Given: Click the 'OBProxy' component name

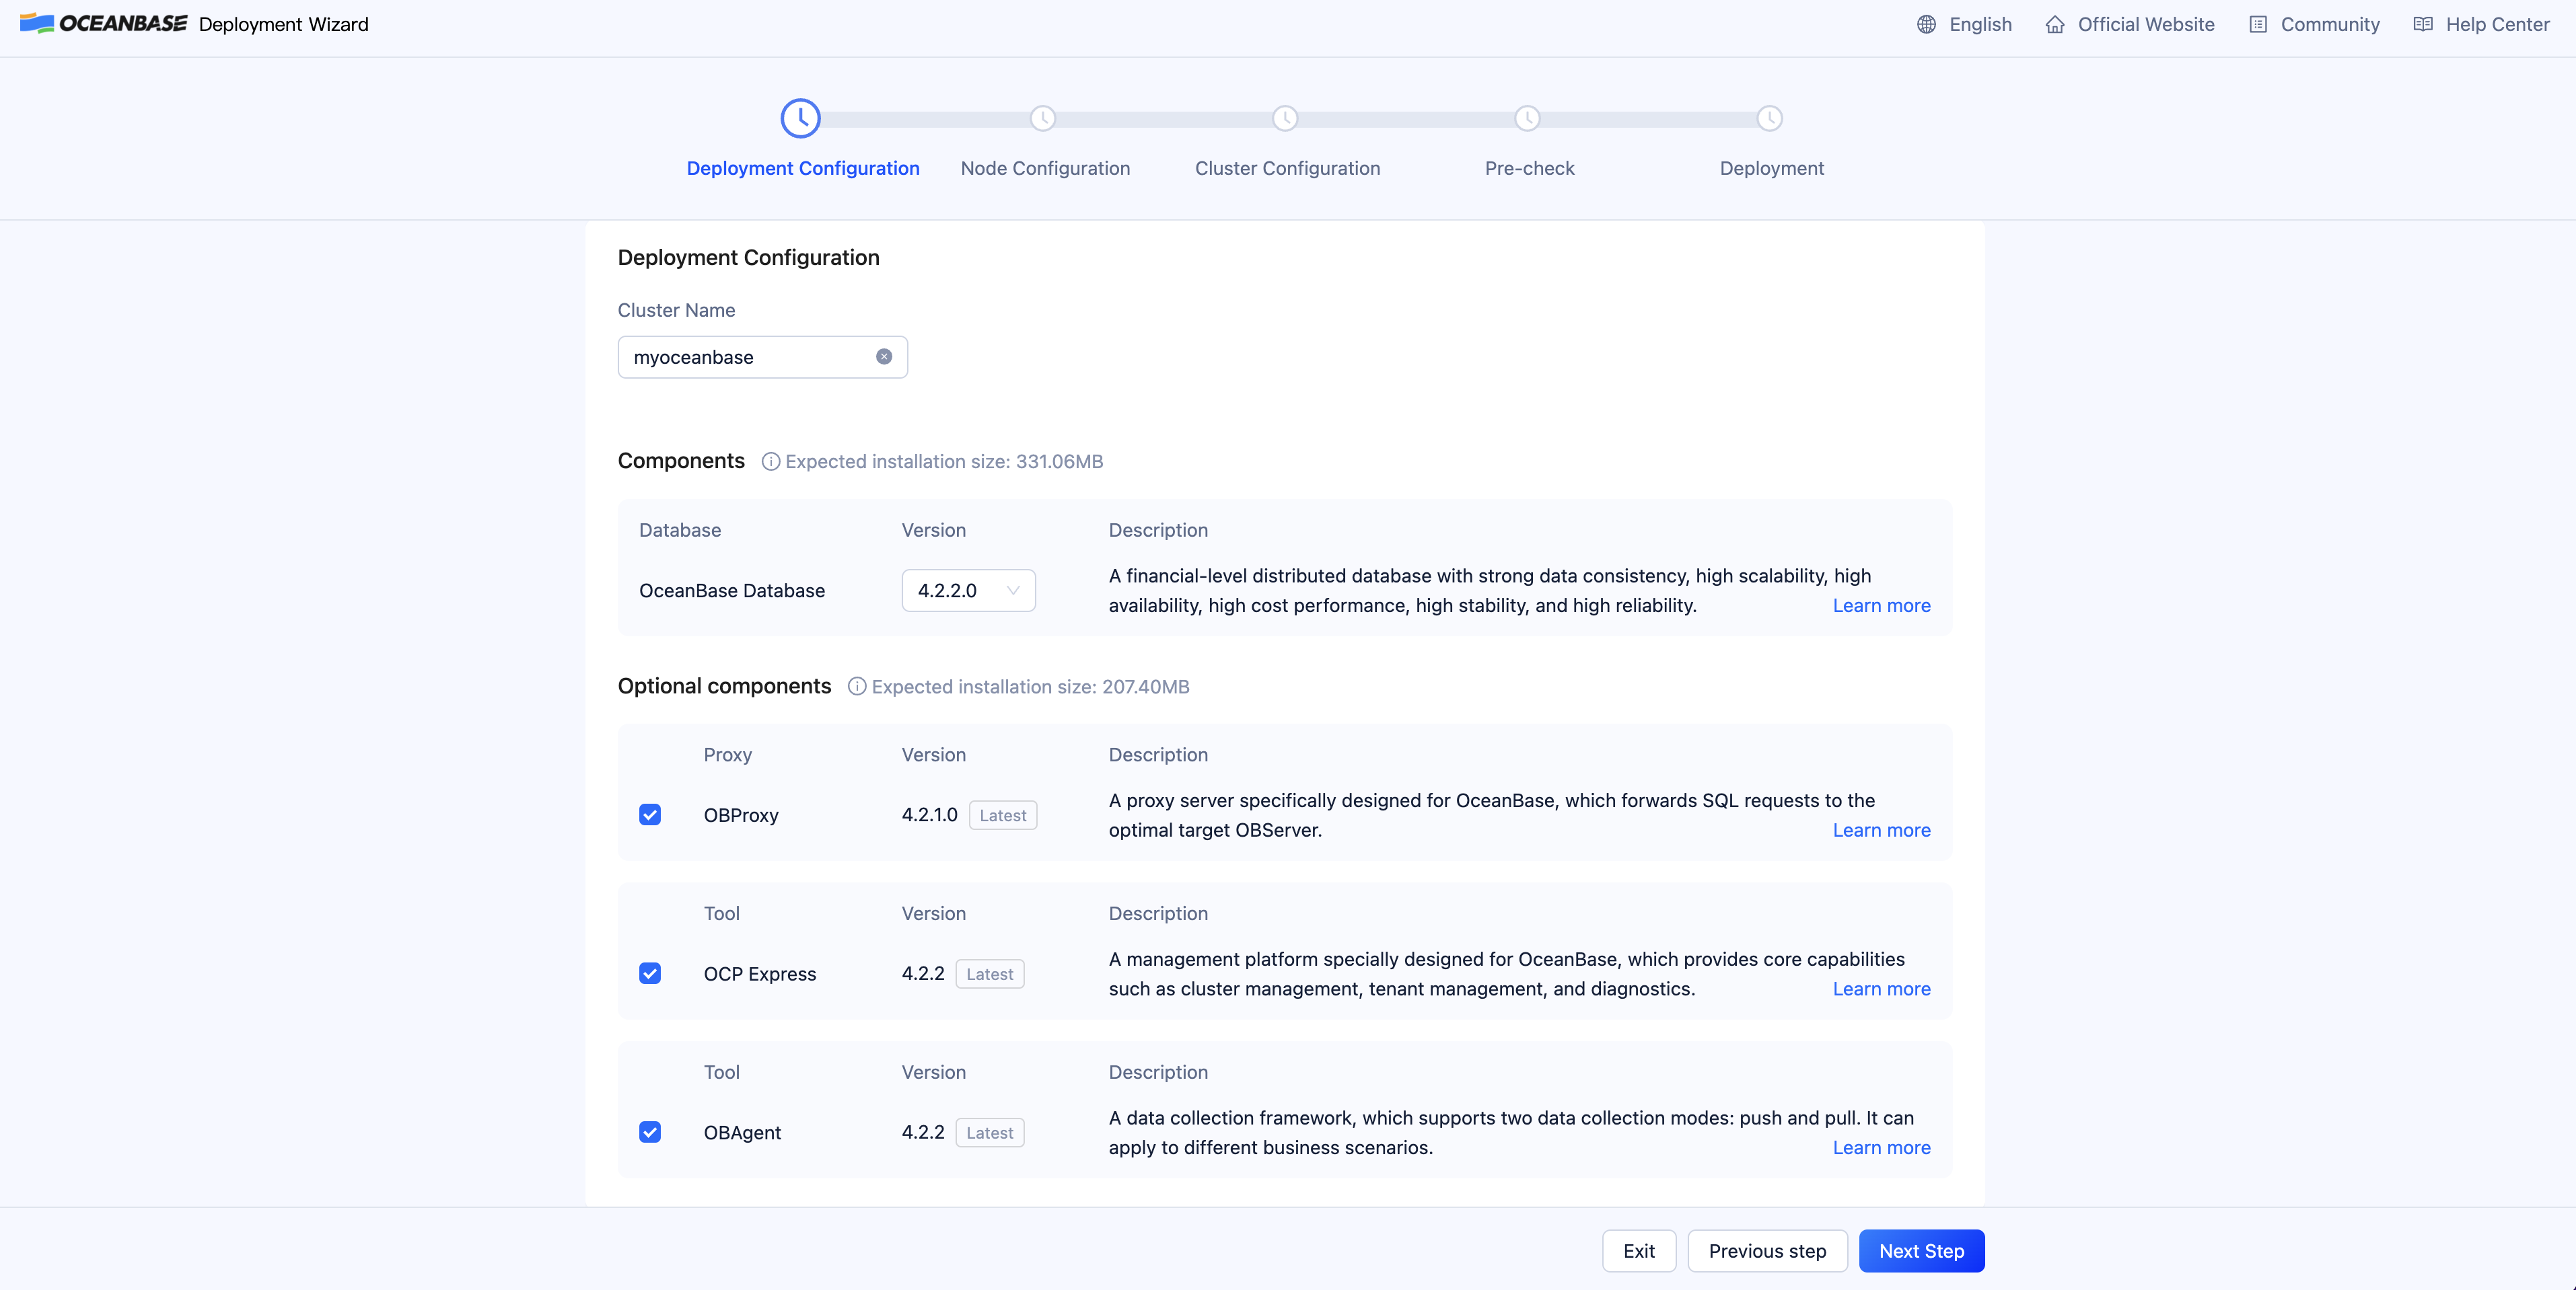Looking at the screenshot, I should 741,815.
